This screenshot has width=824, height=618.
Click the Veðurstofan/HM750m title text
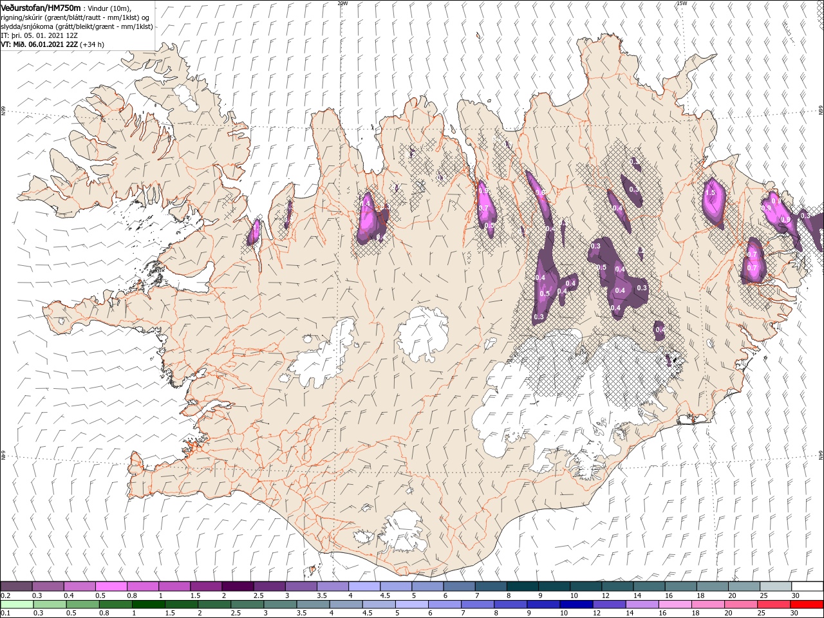(41, 8)
